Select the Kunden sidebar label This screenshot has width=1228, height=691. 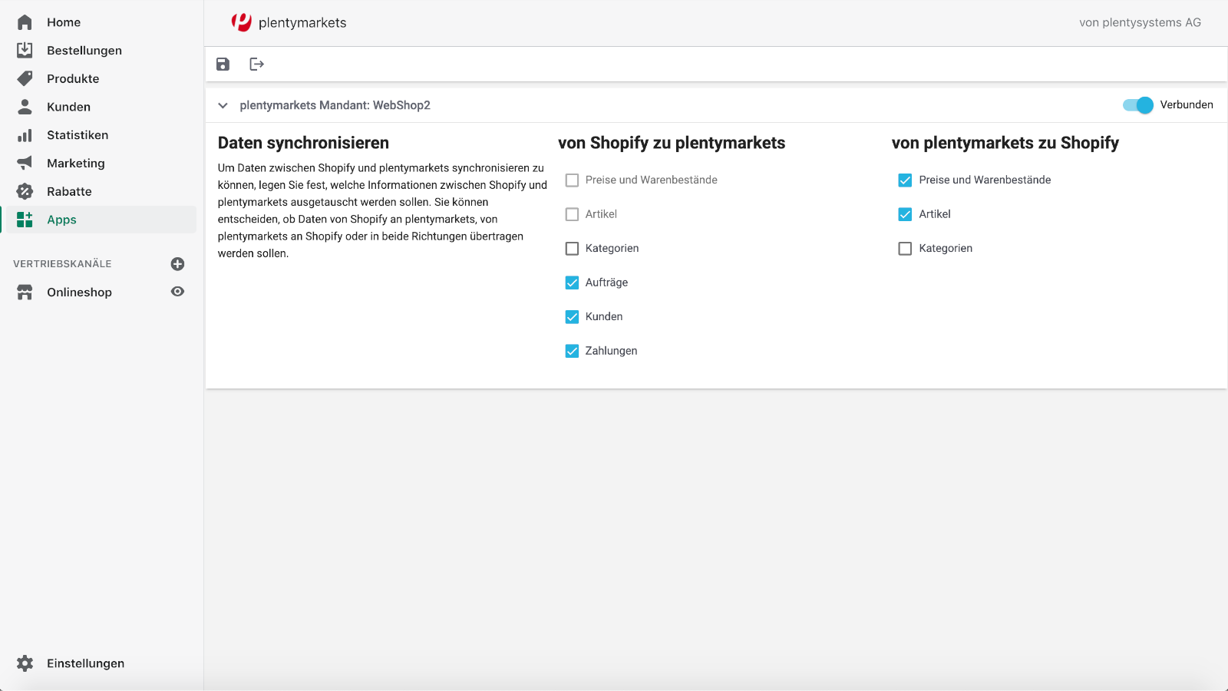point(68,107)
